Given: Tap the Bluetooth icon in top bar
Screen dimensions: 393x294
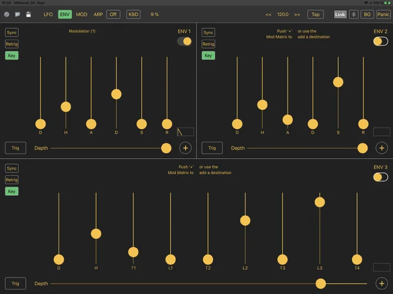Looking at the screenshot, I should [x=354, y=14].
